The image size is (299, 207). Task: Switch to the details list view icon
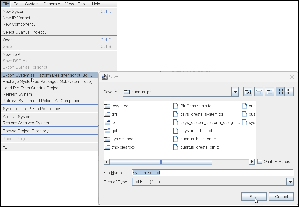289,92
